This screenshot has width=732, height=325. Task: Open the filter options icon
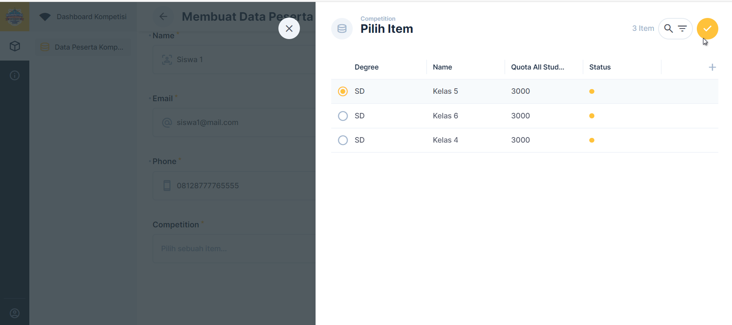682,29
